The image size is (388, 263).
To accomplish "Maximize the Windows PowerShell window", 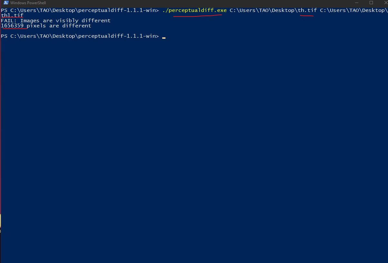I will pos(371,3).
